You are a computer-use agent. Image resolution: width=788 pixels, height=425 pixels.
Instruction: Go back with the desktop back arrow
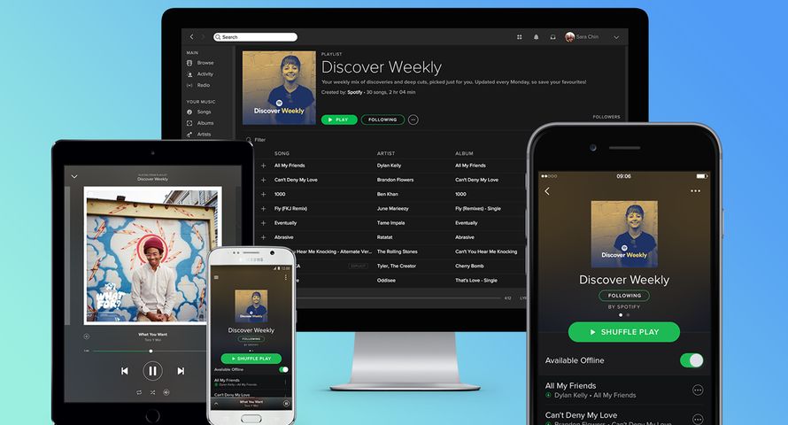click(191, 36)
